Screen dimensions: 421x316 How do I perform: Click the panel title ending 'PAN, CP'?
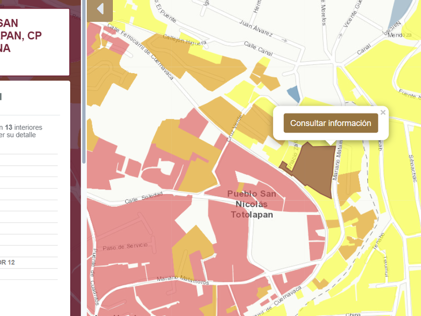click(x=21, y=36)
